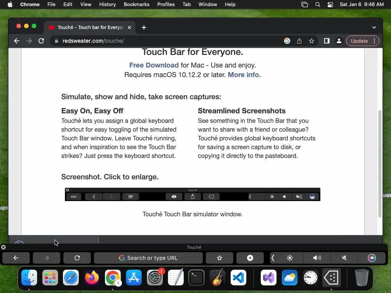Expand the tab search chevron
This screenshot has width=391, height=293.
(x=374, y=27)
